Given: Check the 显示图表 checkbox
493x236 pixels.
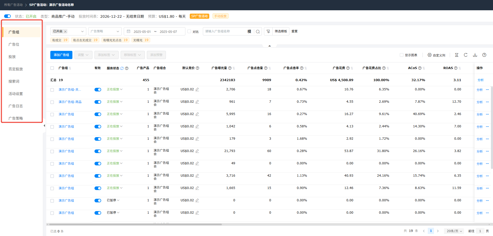Looking at the screenshot, I should (x=402, y=55).
